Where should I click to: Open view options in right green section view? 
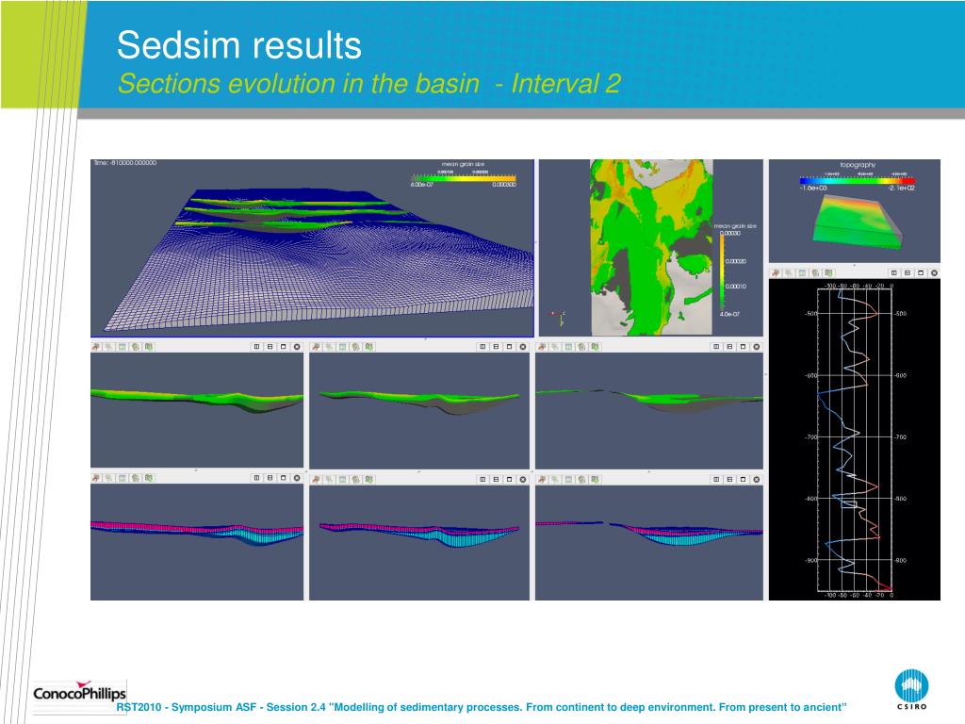coord(568,347)
